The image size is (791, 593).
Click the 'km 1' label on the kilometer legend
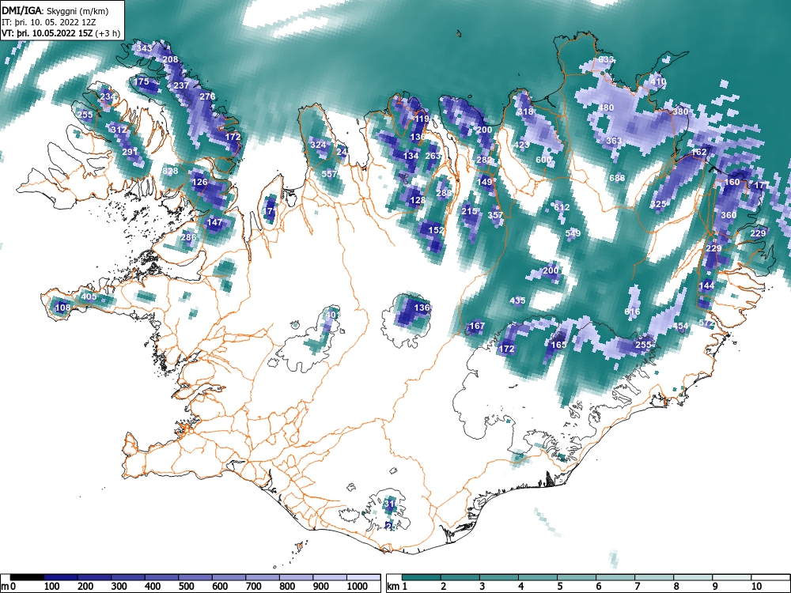(397, 587)
